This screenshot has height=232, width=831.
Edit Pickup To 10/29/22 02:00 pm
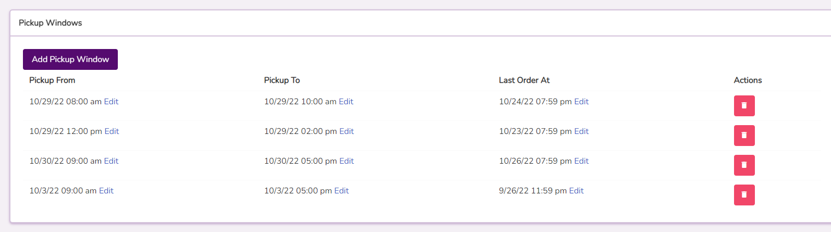pos(347,131)
